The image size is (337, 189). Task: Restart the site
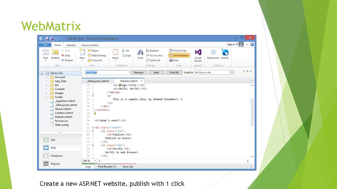67,60
